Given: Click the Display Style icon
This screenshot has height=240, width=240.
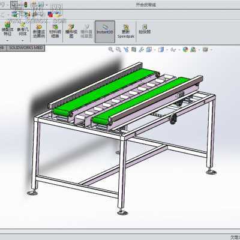Looking at the screenshot, I should tap(161, 49).
